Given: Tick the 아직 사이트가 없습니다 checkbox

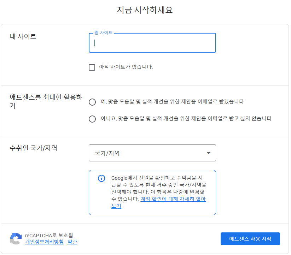Looking at the screenshot, I should click(92, 67).
